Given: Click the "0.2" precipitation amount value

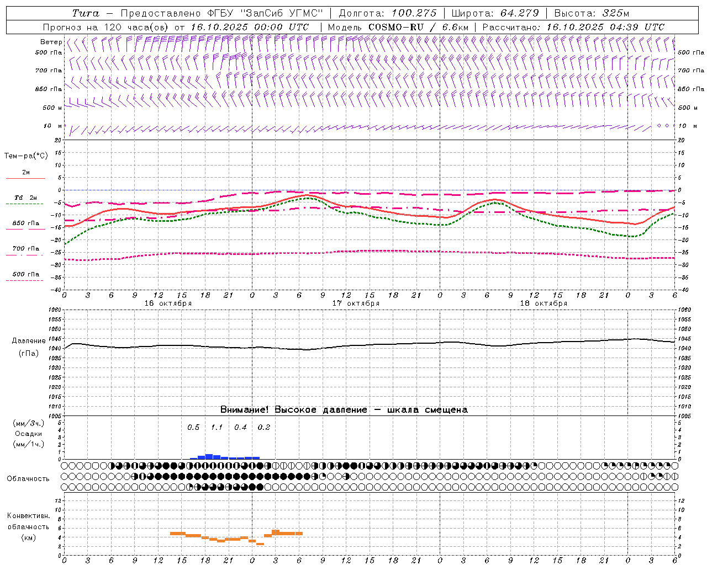Looking at the screenshot, I should coord(264,427).
